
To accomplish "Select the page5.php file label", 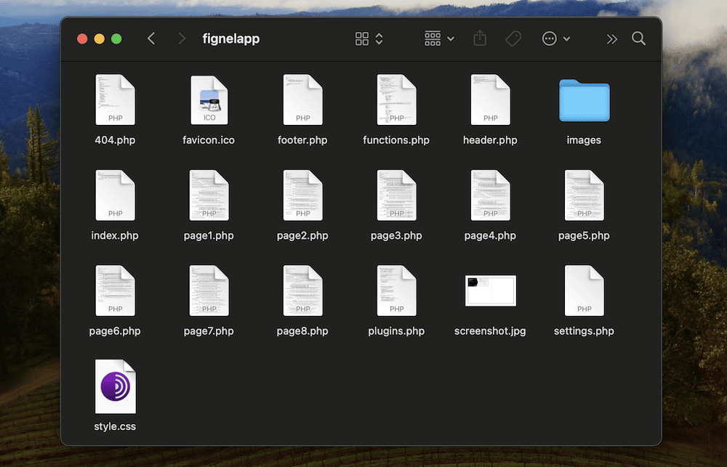I will click(584, 235).
